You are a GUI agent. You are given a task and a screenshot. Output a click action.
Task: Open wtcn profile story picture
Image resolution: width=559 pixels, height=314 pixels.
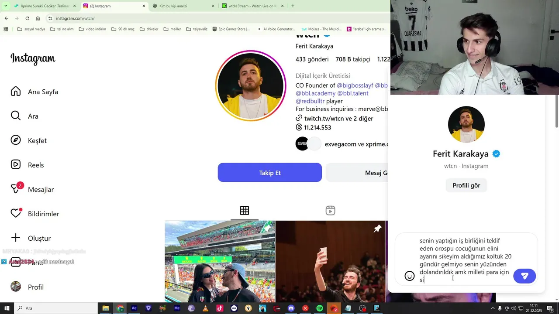(251, 86)
